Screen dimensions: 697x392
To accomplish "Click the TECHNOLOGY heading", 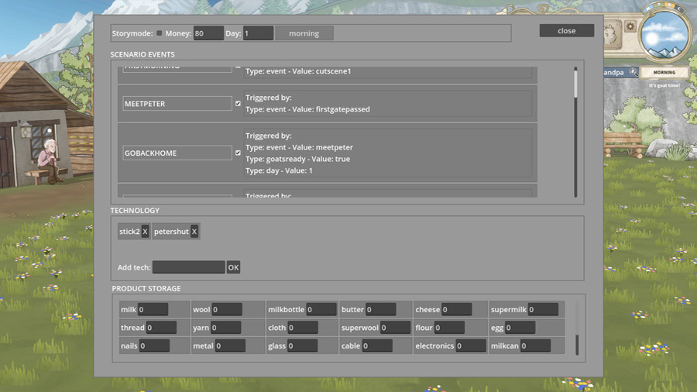I will point(135,211).
